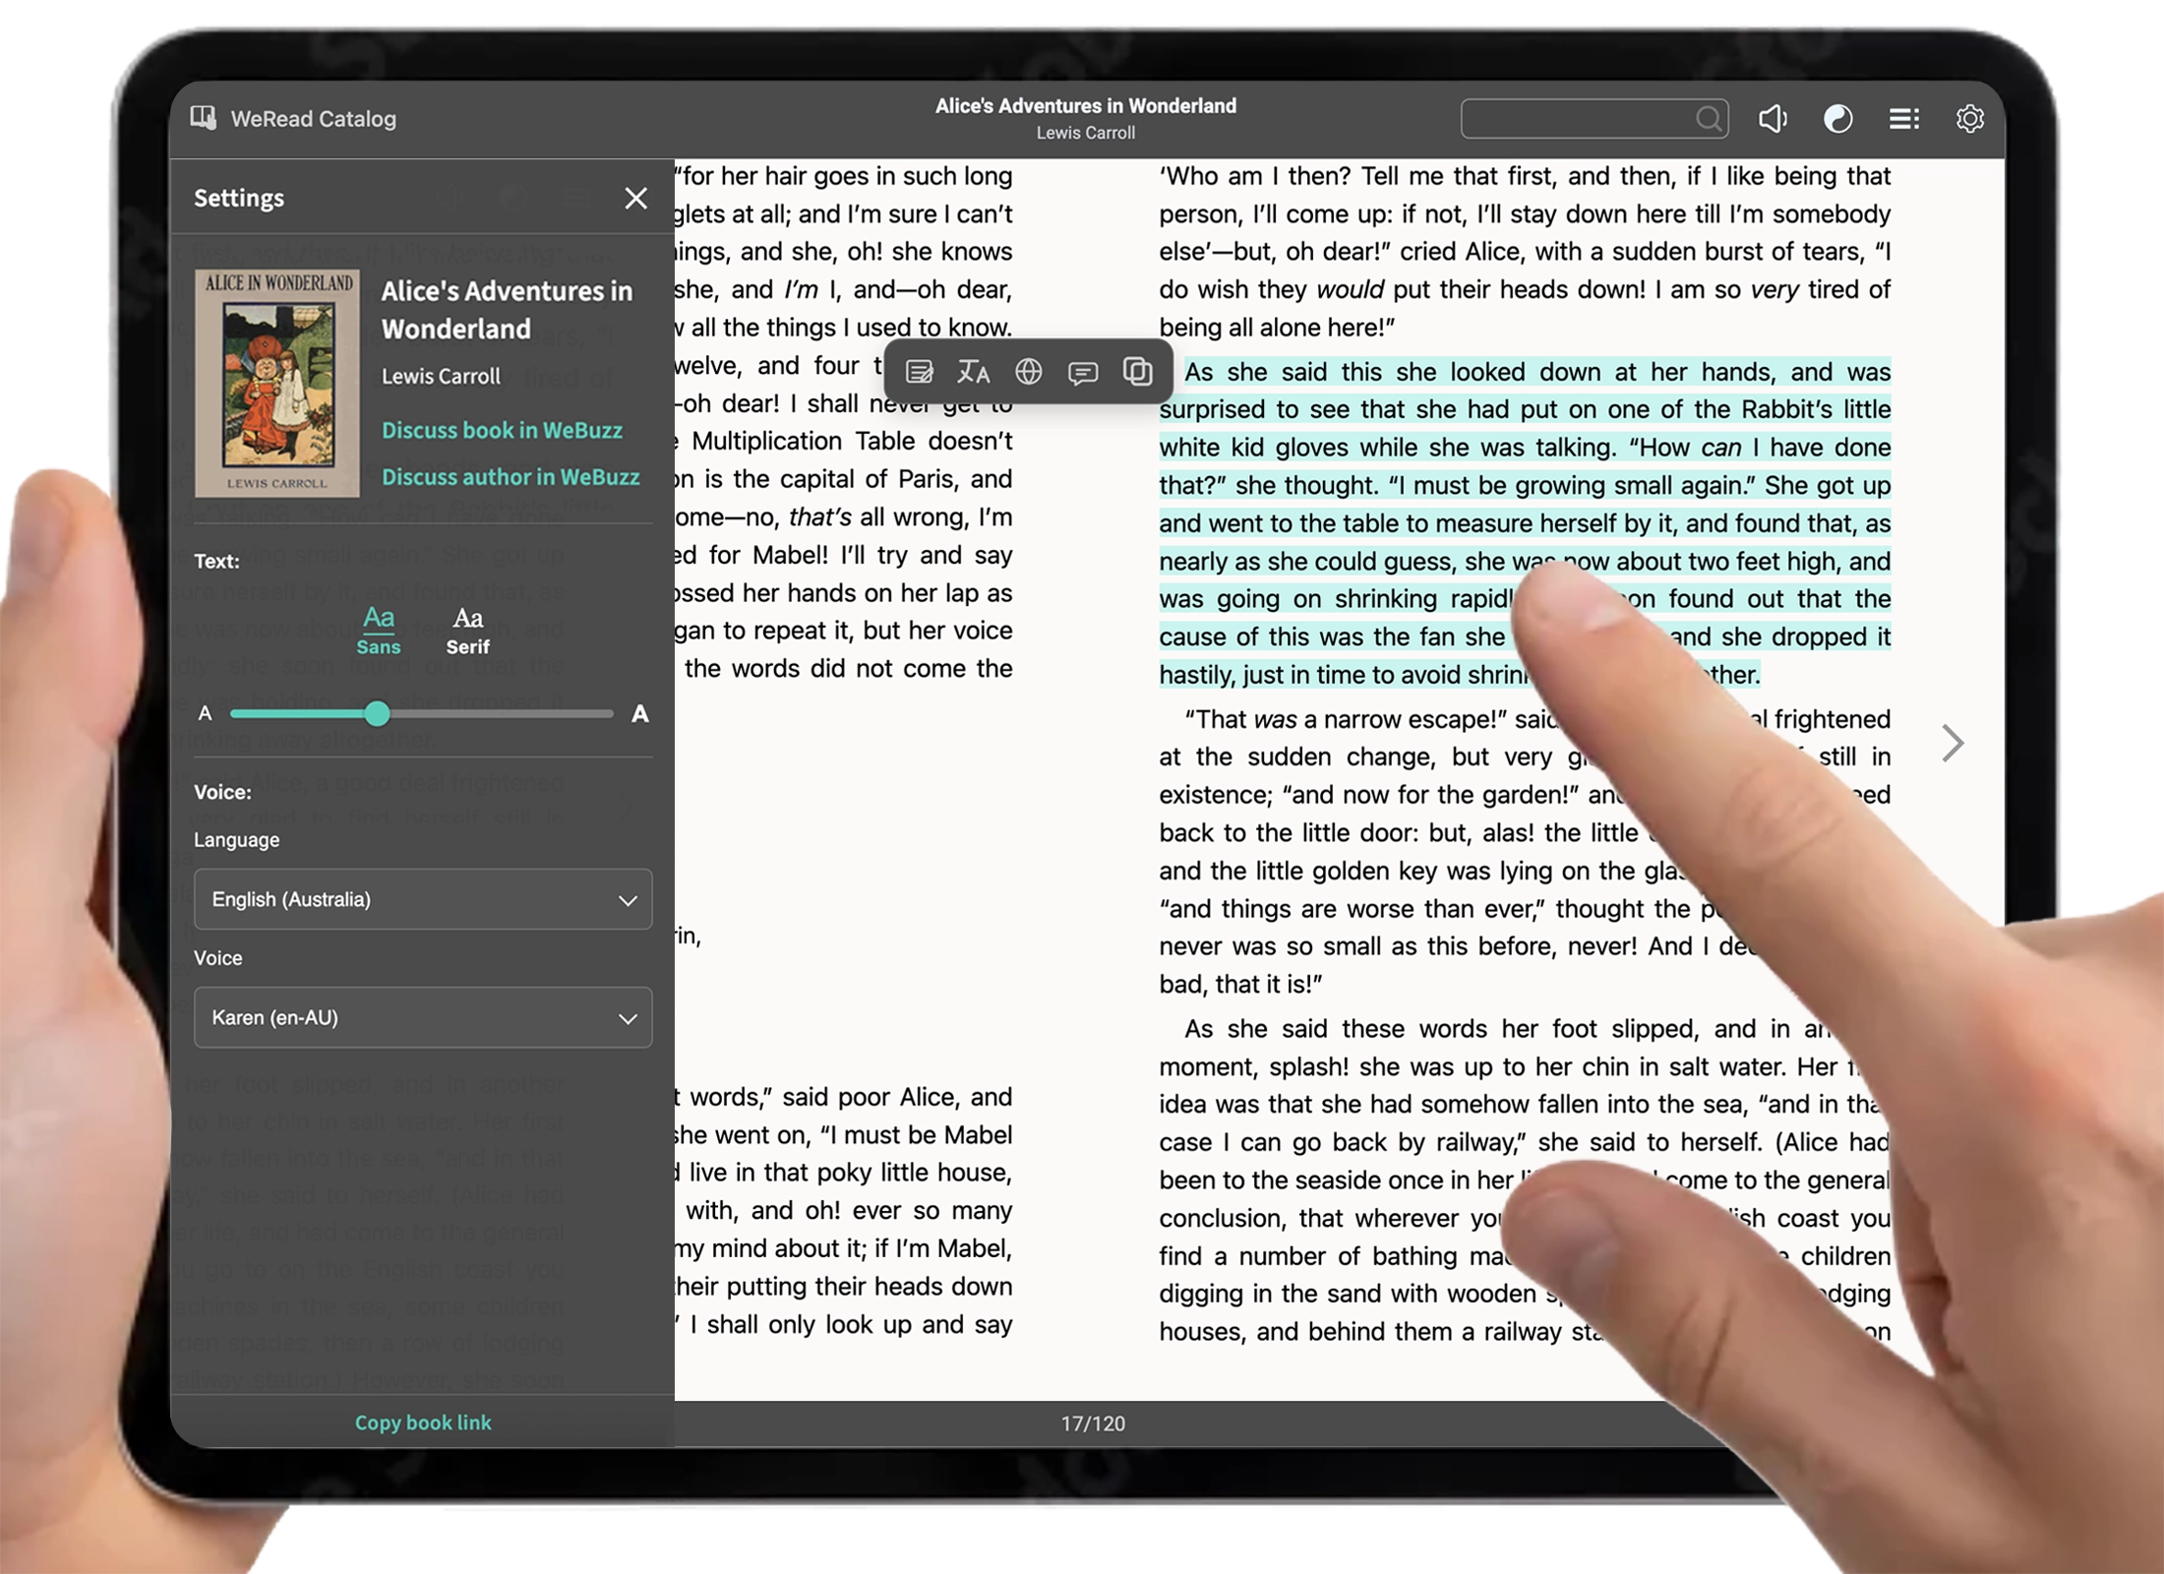Start read-aloud with the speaker icon
The width and height of the screenshot is (2164, 1574).
(x=1773, y=119)
